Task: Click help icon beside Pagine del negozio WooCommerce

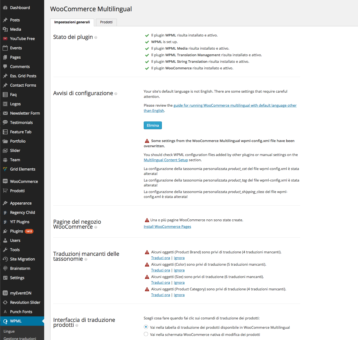Action: 96,227
